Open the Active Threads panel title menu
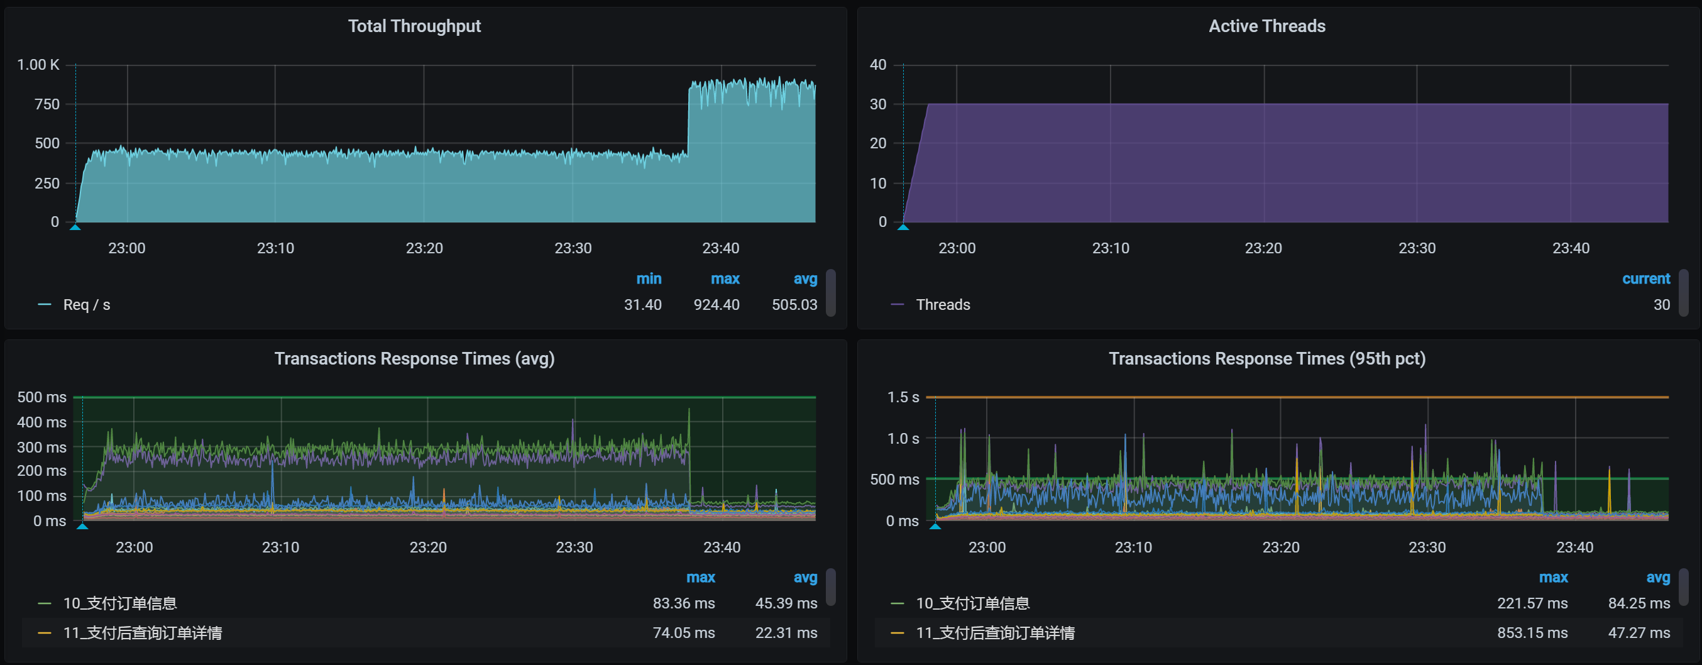The height and width of the screenshot is (665, 1702). (1266, 26)
